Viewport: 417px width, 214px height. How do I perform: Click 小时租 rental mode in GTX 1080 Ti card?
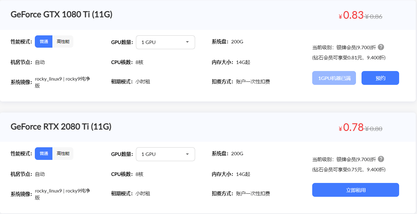[x=143, y=81]
